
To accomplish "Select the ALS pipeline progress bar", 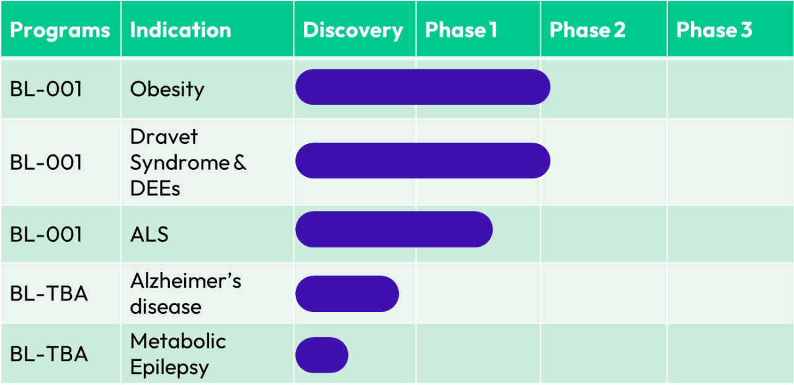I will click(x=394, y=229).
